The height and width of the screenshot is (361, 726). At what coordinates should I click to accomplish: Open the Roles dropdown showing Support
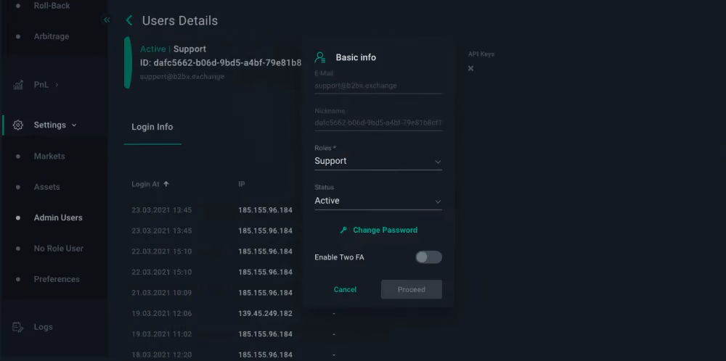tap(378, 162)
